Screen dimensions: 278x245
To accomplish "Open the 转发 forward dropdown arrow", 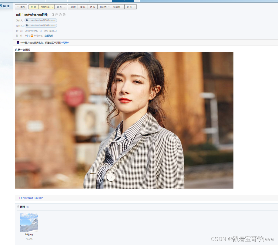I will click(65, 6).
